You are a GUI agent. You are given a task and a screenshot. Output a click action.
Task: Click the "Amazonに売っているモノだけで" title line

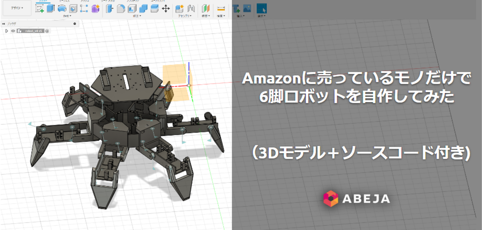(357, 78)
